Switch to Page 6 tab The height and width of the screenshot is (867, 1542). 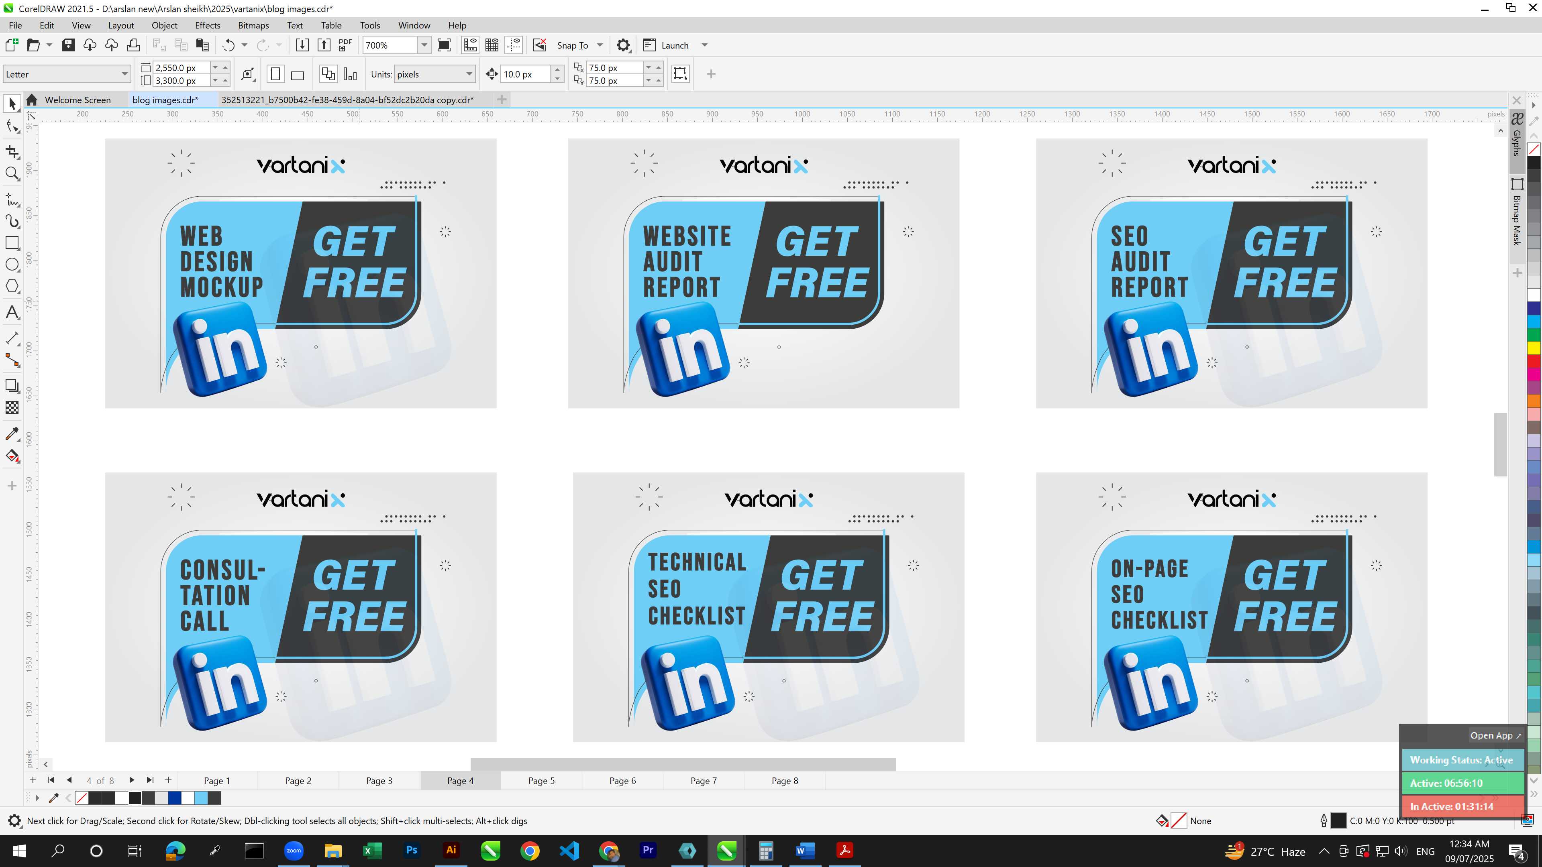click(x=622, y=780)
